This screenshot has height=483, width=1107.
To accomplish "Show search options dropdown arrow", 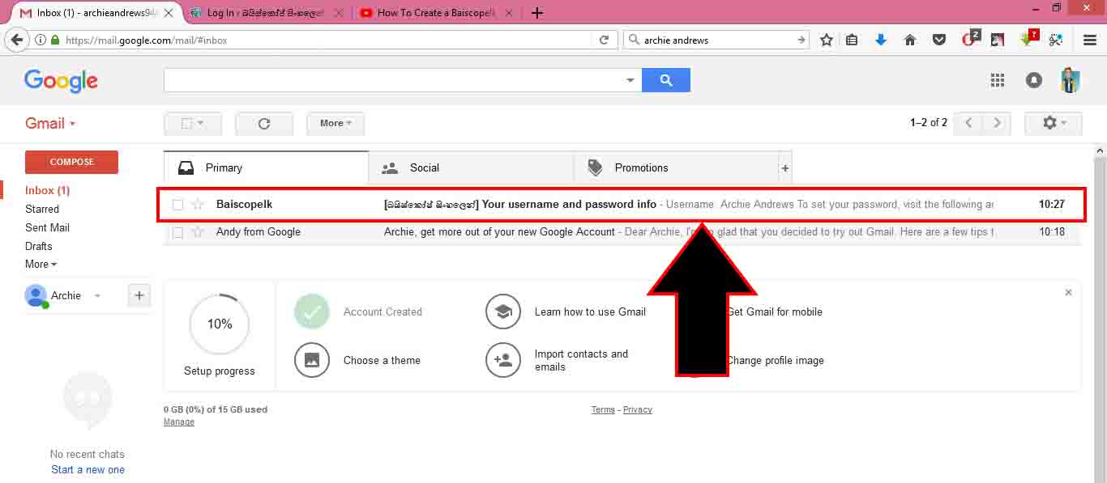I will 630,80.
